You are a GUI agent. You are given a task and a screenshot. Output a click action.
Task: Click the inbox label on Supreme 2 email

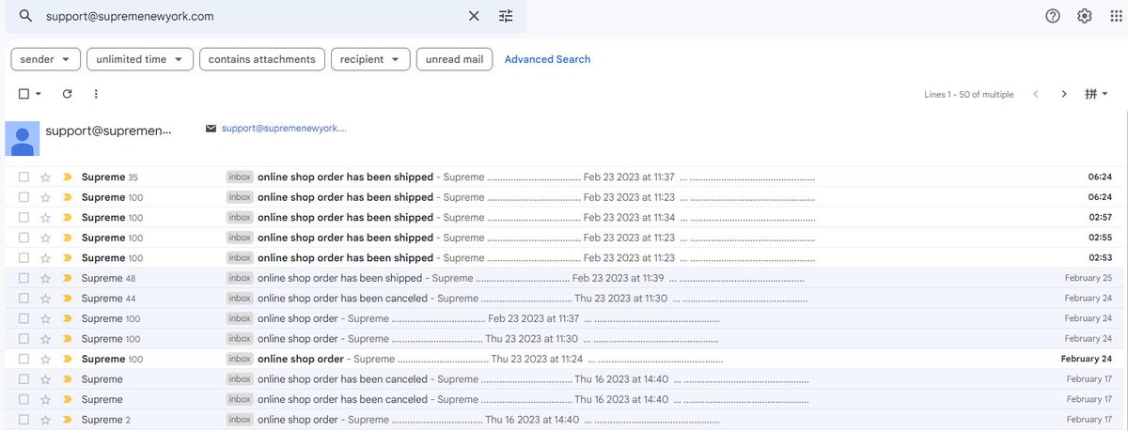point(240,420)
